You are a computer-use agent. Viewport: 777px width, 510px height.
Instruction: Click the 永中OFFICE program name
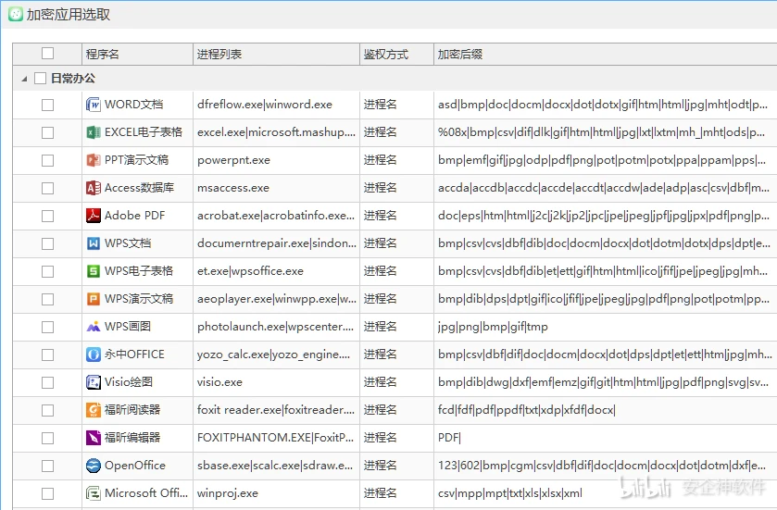click(134, 354)
